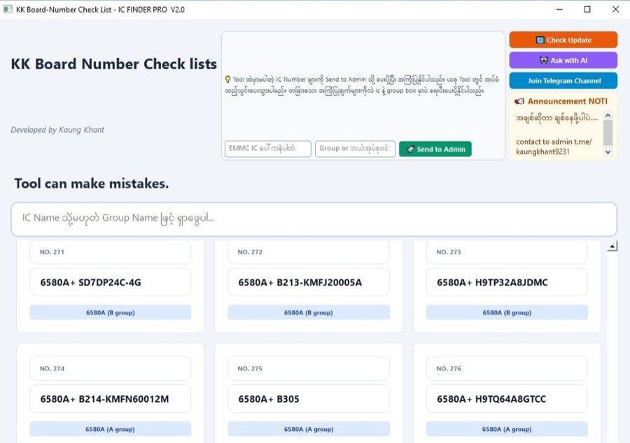
Task: Click the IC Name or Group Name search box
Action: 314,219
